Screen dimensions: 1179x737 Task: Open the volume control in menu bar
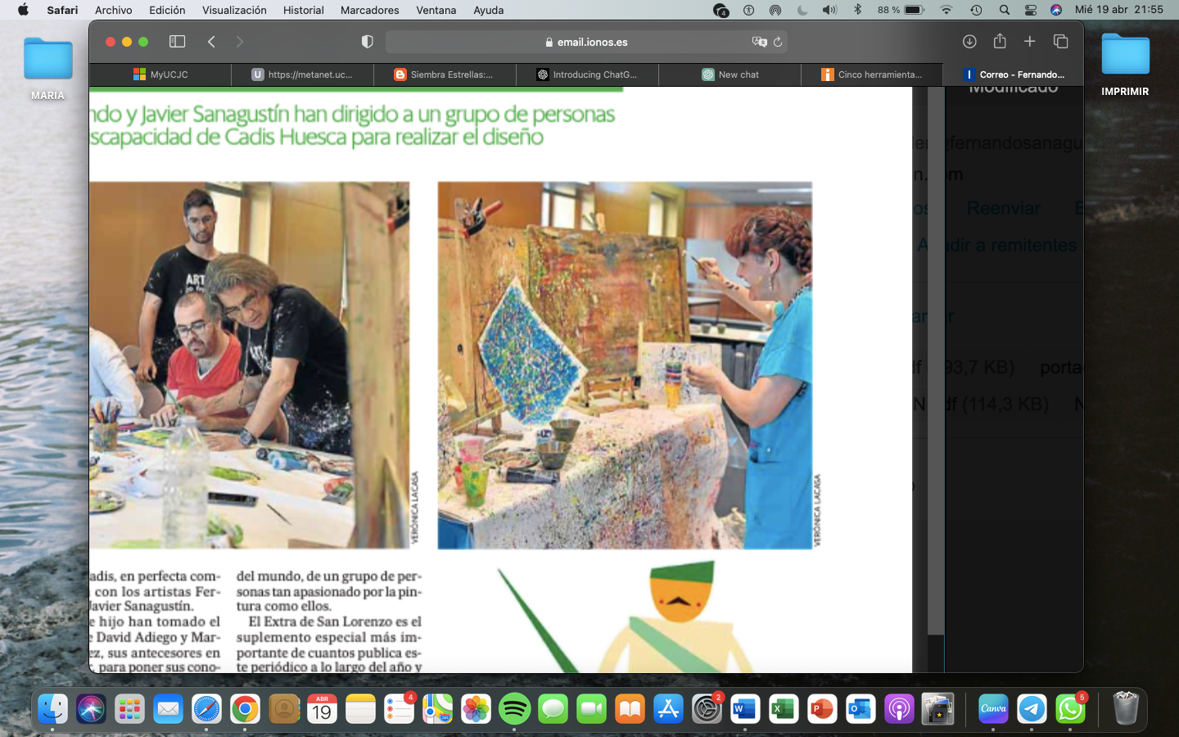click(829, 10)
